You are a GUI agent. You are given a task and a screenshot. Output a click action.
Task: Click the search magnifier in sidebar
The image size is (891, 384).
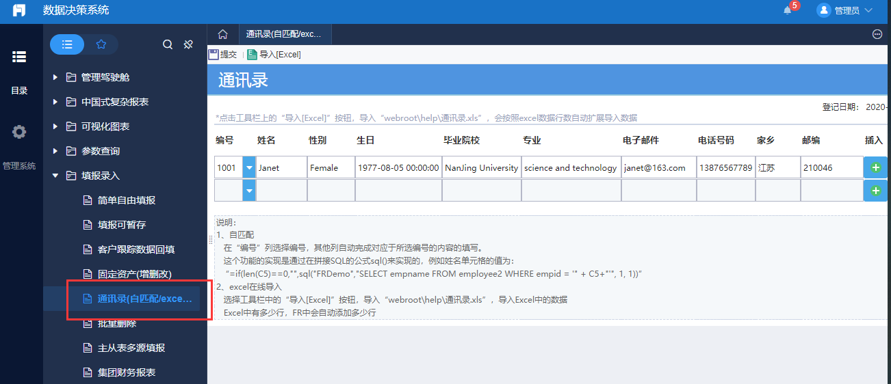point(167,44)
